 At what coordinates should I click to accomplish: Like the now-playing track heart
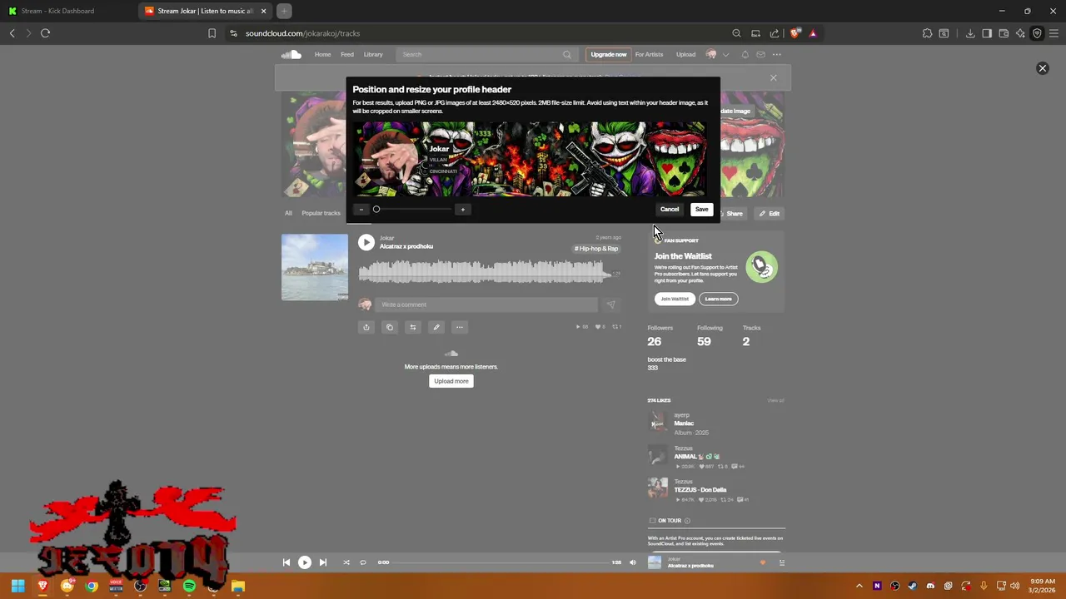[763, 563]
